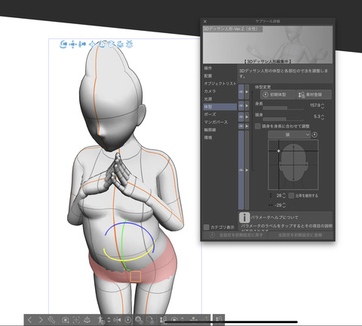Select the last manipulator icon above figure
Viewport: 362px width, 326px height.
click(x=129, y=44)
